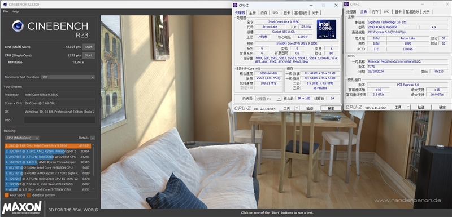The image size is (452, 217).
Task: Click the Intel Core Ultra 9 badge
Action: (327, 29)
